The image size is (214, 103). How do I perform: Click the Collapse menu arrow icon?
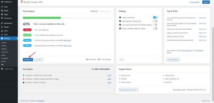tap(2, 69)
